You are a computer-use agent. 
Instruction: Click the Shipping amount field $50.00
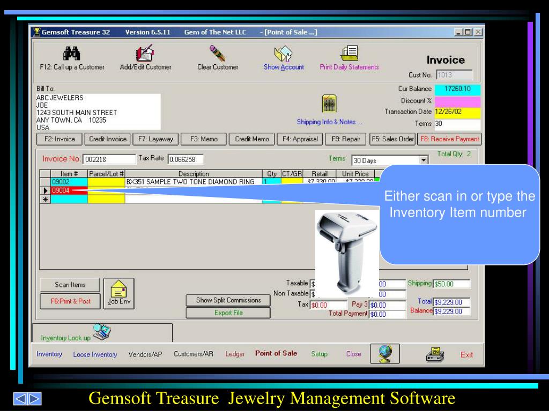tap(451, 284)
